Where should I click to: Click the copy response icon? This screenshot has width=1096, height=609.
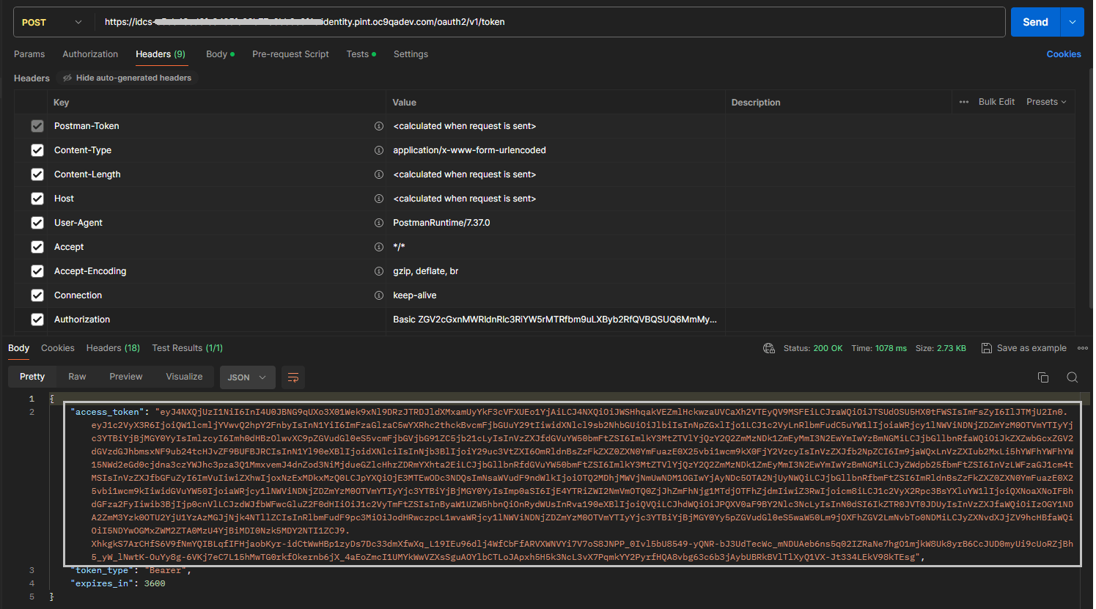click(x=1042, y=377)
